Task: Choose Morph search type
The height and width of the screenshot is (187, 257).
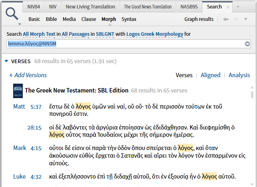Action: click(109, 19)
